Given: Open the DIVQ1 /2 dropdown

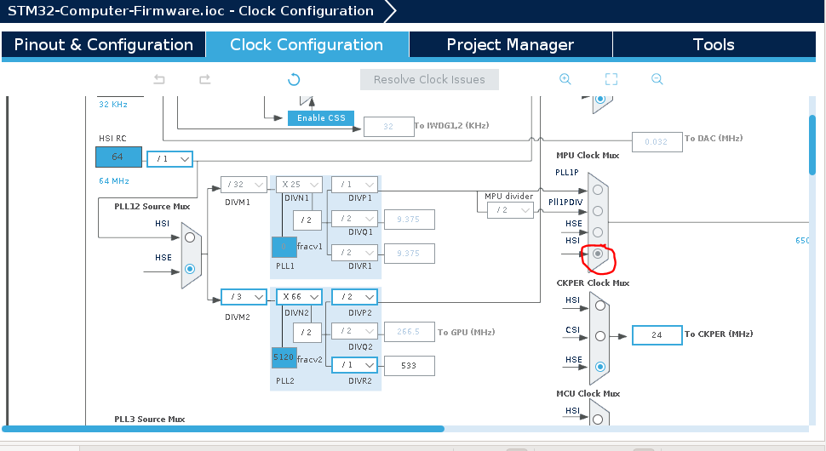Looking at the screenshot, I should (x=354, y=219).
